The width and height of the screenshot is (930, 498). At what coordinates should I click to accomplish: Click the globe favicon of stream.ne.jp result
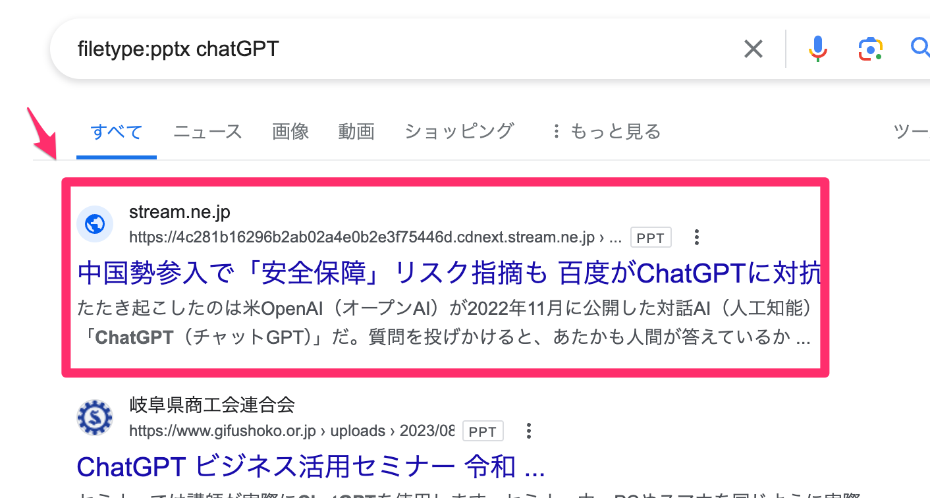pos(96,225)
